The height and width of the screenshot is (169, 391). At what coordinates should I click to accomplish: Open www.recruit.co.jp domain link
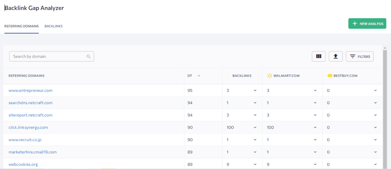tap(25, 140)
